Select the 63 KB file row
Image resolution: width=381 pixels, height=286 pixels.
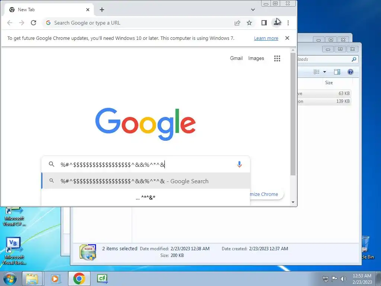(x=324, y=93)
